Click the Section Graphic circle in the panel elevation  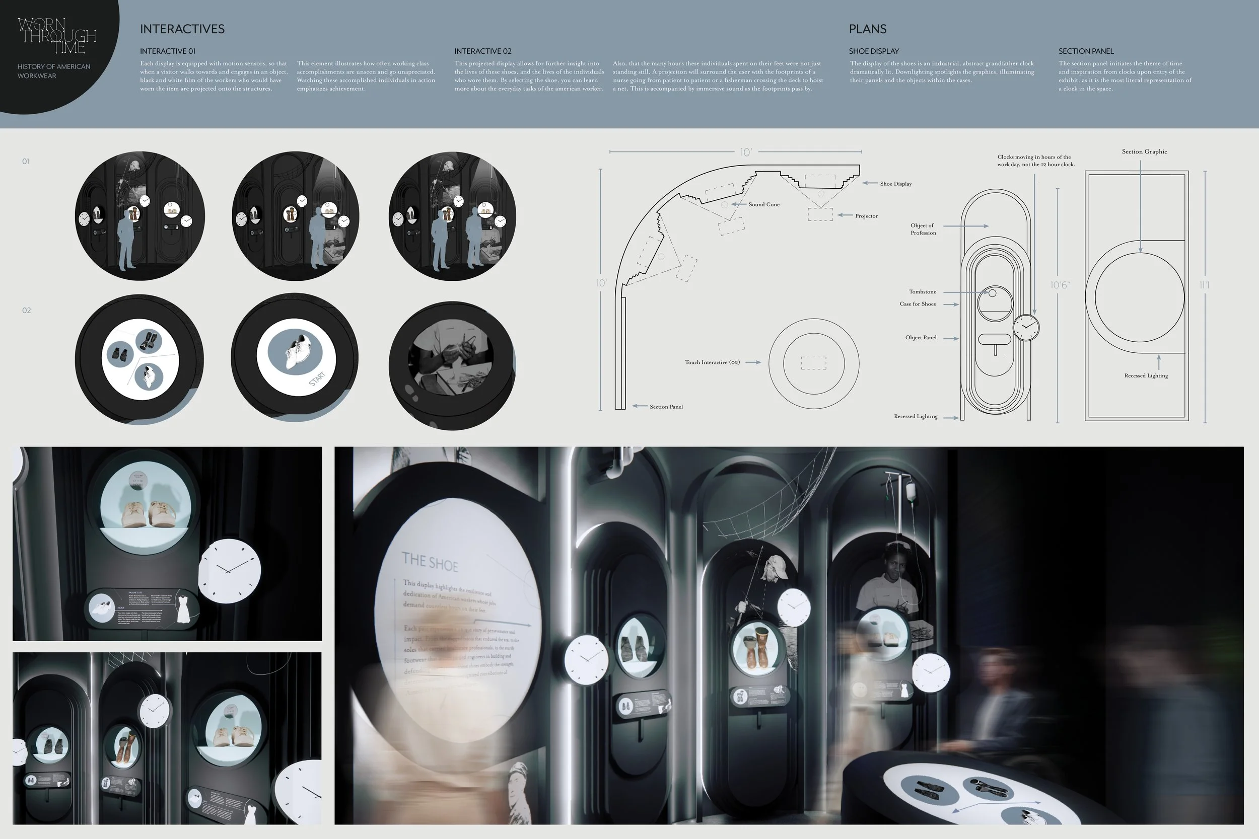(x=1140, y=297)
